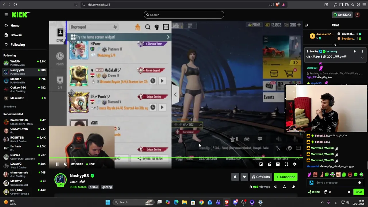Open MERPTV recommended channel
This screenshot has width=368, height=207.
[24, 183]
